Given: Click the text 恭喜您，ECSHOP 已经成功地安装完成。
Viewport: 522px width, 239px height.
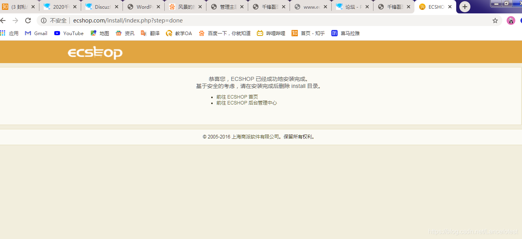Looking at the screenshot, I should click(x=259, y=79).
